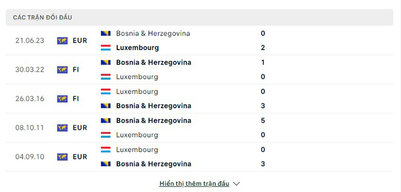This screenshot has height=192, width=401.
Task: Open Bosnia & Herzegovina in the 30.03.22 match
Action: click(154, 62)
